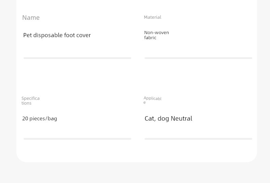Viewport: 270px width, 183px height.
Task: Select the Non-woven fabric value
Action: tap(157, 35)
